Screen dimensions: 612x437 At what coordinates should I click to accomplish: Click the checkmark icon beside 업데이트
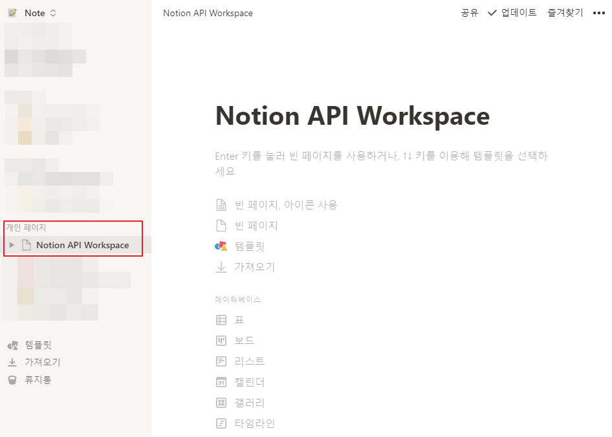(492, 13)
